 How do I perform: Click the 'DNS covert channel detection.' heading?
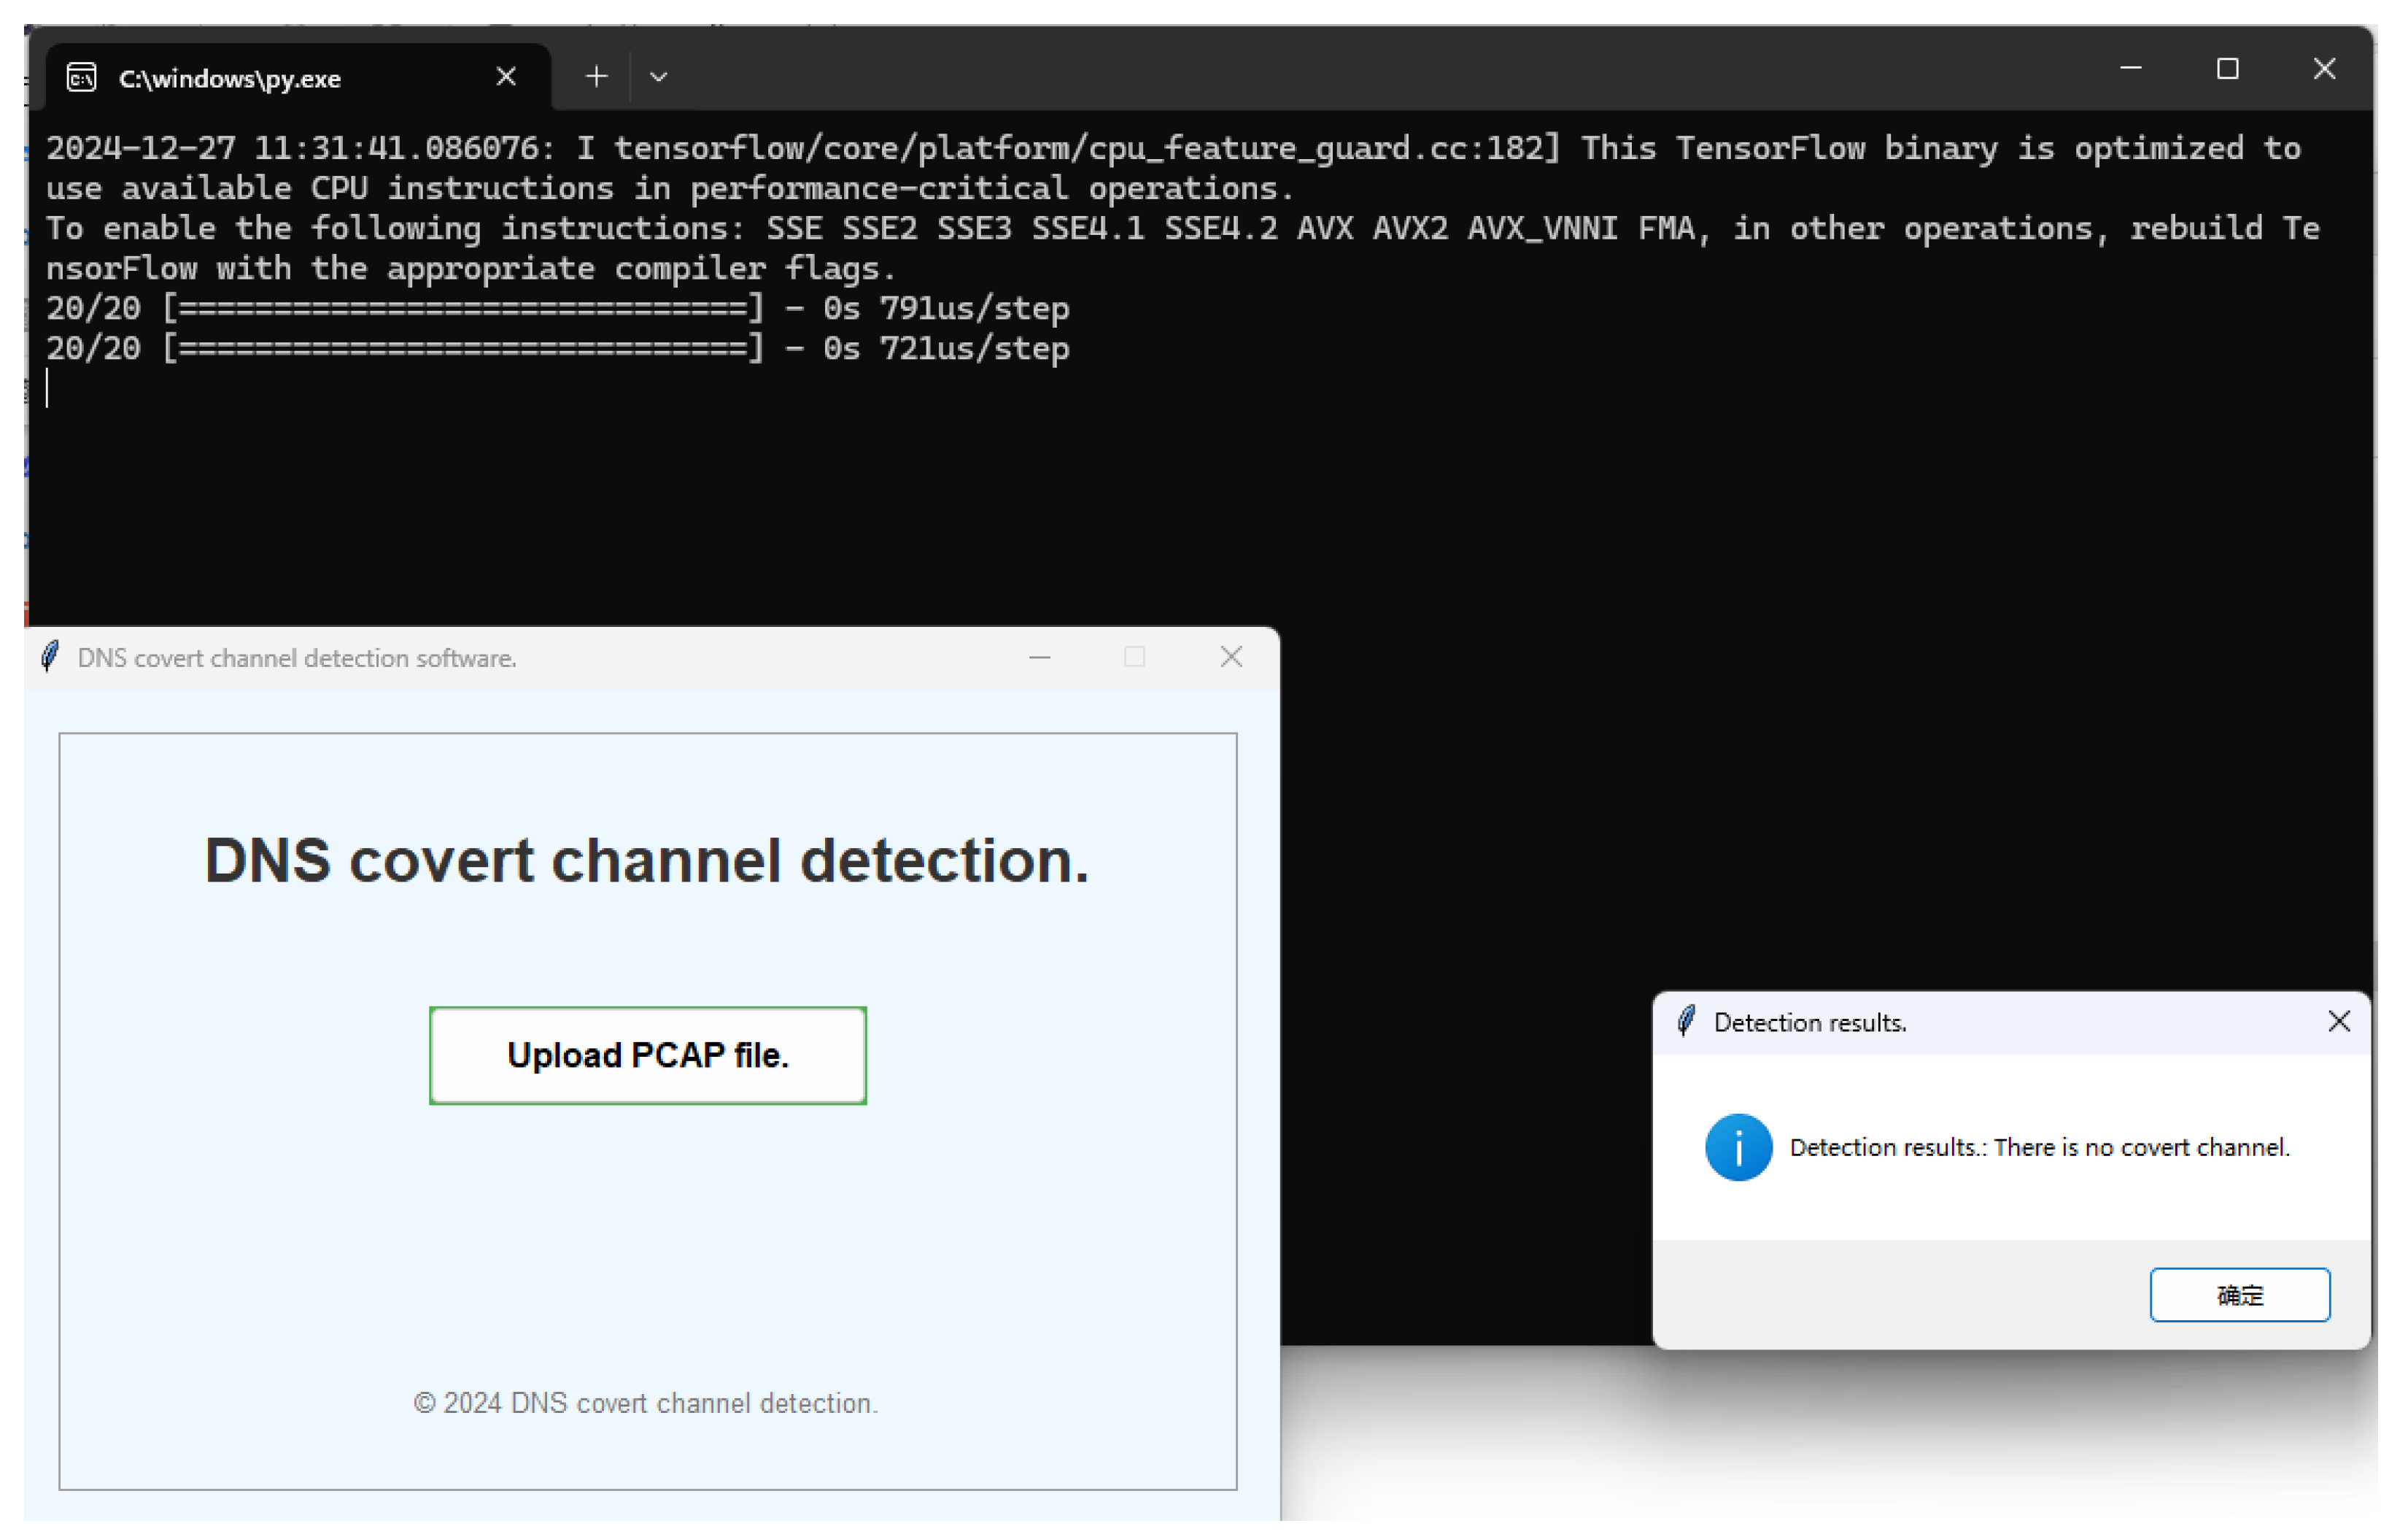coord(646,860)
